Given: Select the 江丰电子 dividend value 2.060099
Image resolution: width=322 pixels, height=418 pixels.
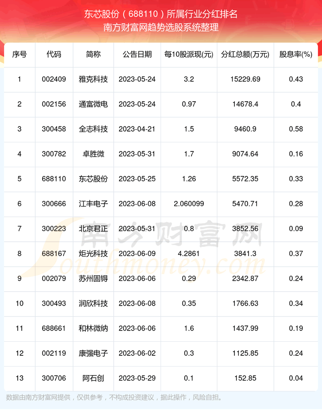Looking at the screenshot, I should tap(188, 204).
